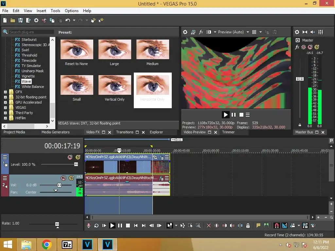The height and width of the screenshot is (251, 335).
Task: Click the track 2 volume slider handle
Action: (x=60, y=185)
